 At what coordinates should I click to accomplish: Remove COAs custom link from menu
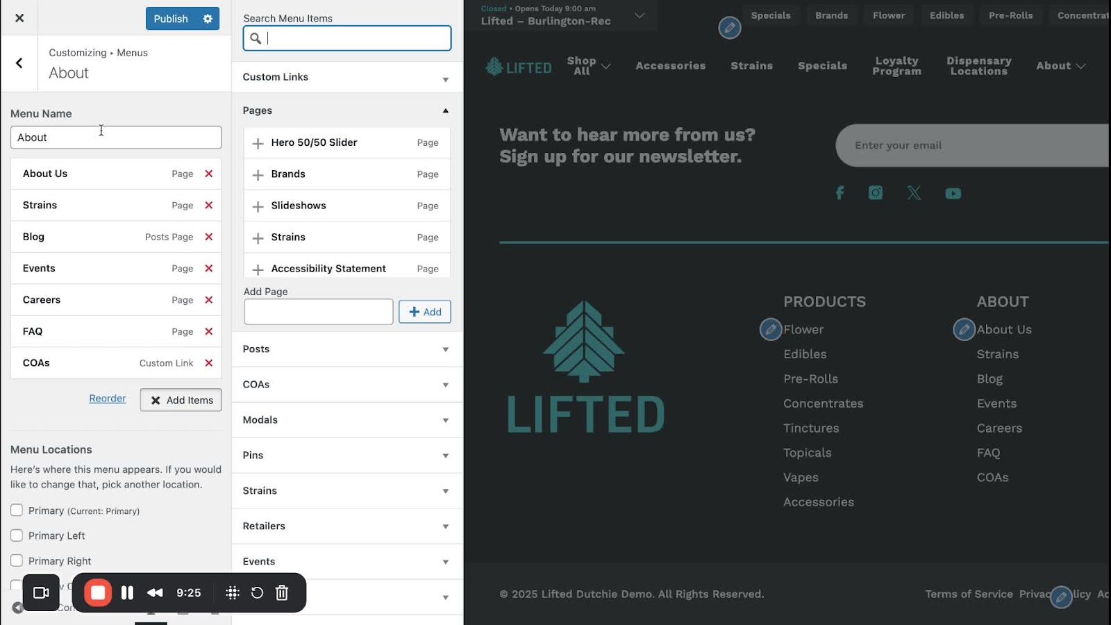208,363
